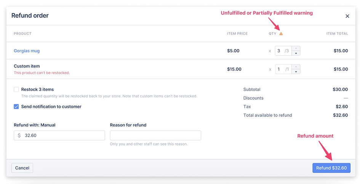Click the Restock 3 items label
362x184 pixels.
tap(37, 90)
